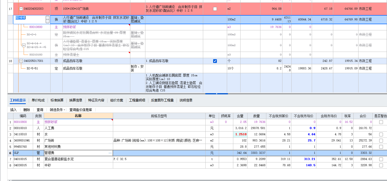Click the D2-4-8 code edit field

pos(30,19)
